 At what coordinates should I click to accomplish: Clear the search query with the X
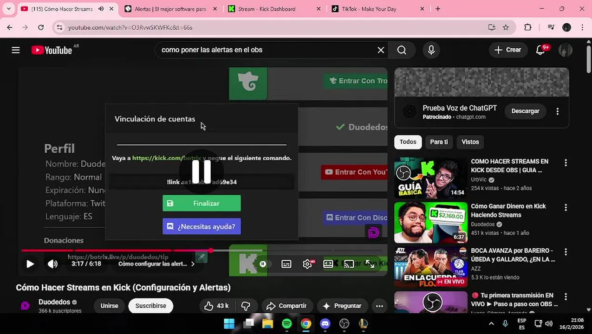(381, 50)
